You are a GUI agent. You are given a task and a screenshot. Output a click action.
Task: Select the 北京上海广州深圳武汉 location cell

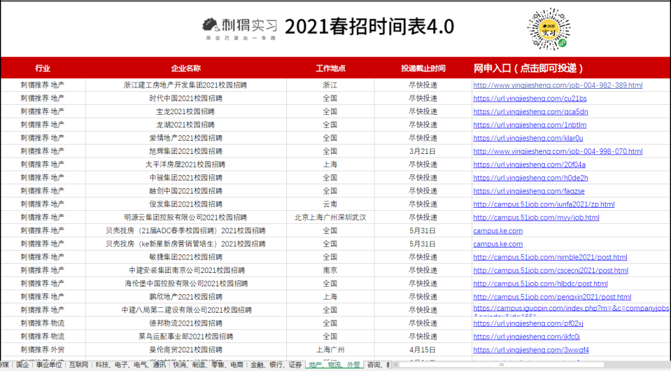coord(330,218)
